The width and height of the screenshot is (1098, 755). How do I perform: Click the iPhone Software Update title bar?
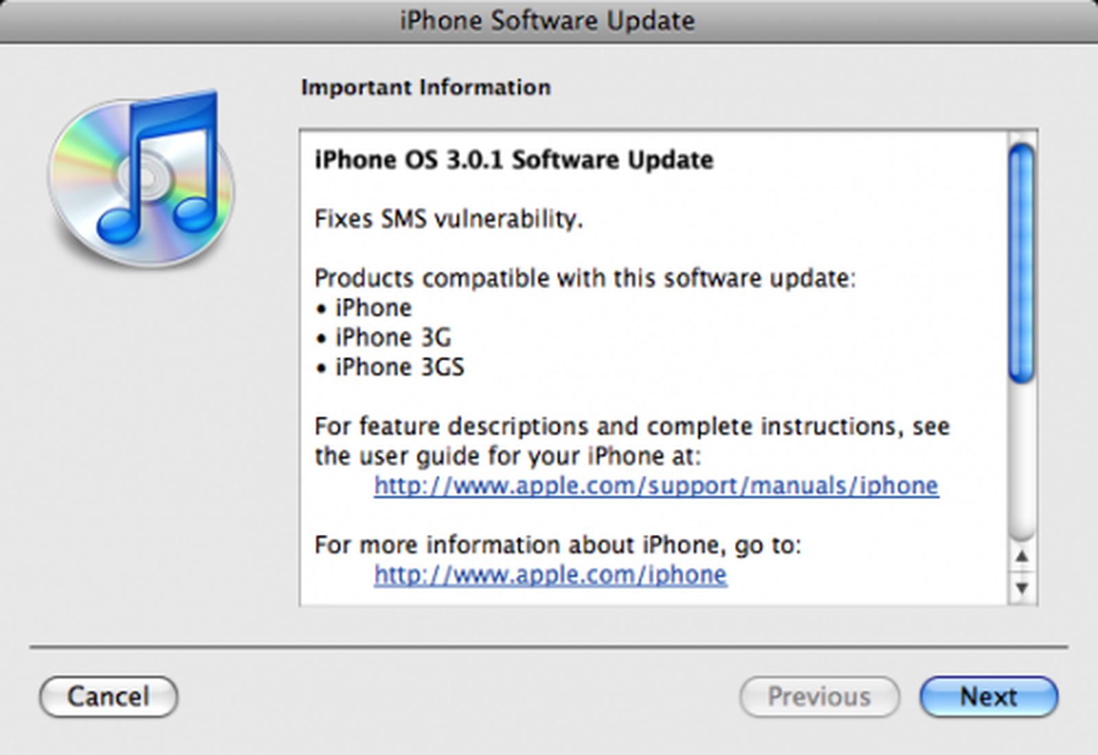coord(547,21)
